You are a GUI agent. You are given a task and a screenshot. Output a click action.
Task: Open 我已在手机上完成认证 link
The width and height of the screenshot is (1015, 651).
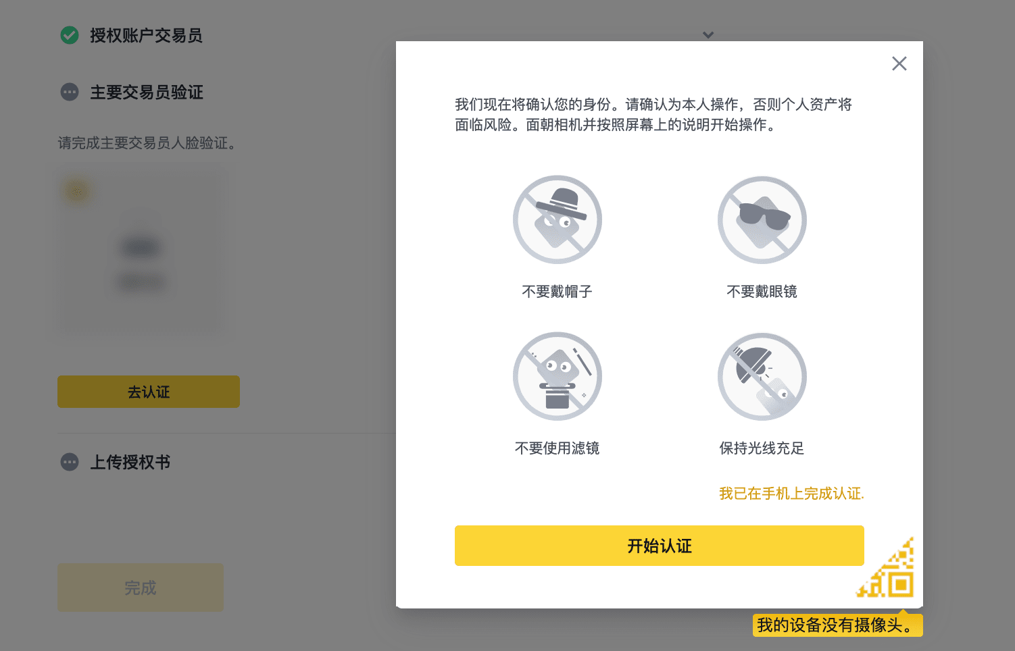coord(791,494)
